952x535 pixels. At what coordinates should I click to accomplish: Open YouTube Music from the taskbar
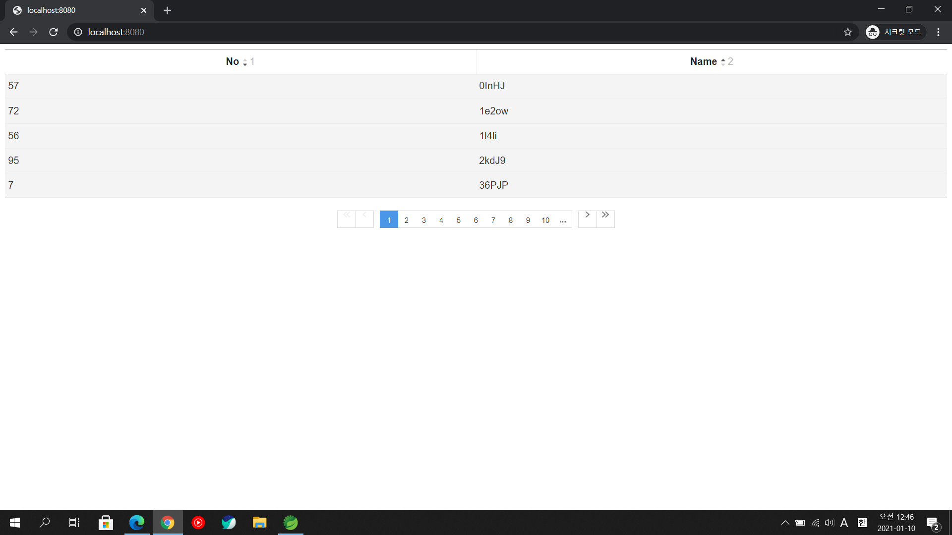click(198, 522)
